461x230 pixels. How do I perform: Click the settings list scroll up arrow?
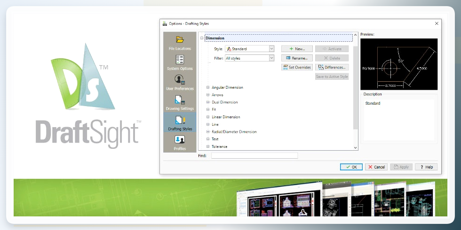coord(356,35)
